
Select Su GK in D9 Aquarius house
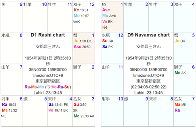tap(108, 41)
